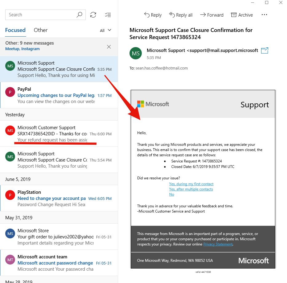287x283 pixels.
Task: Sync mailbox with the refresh icon
Action: 93,15
